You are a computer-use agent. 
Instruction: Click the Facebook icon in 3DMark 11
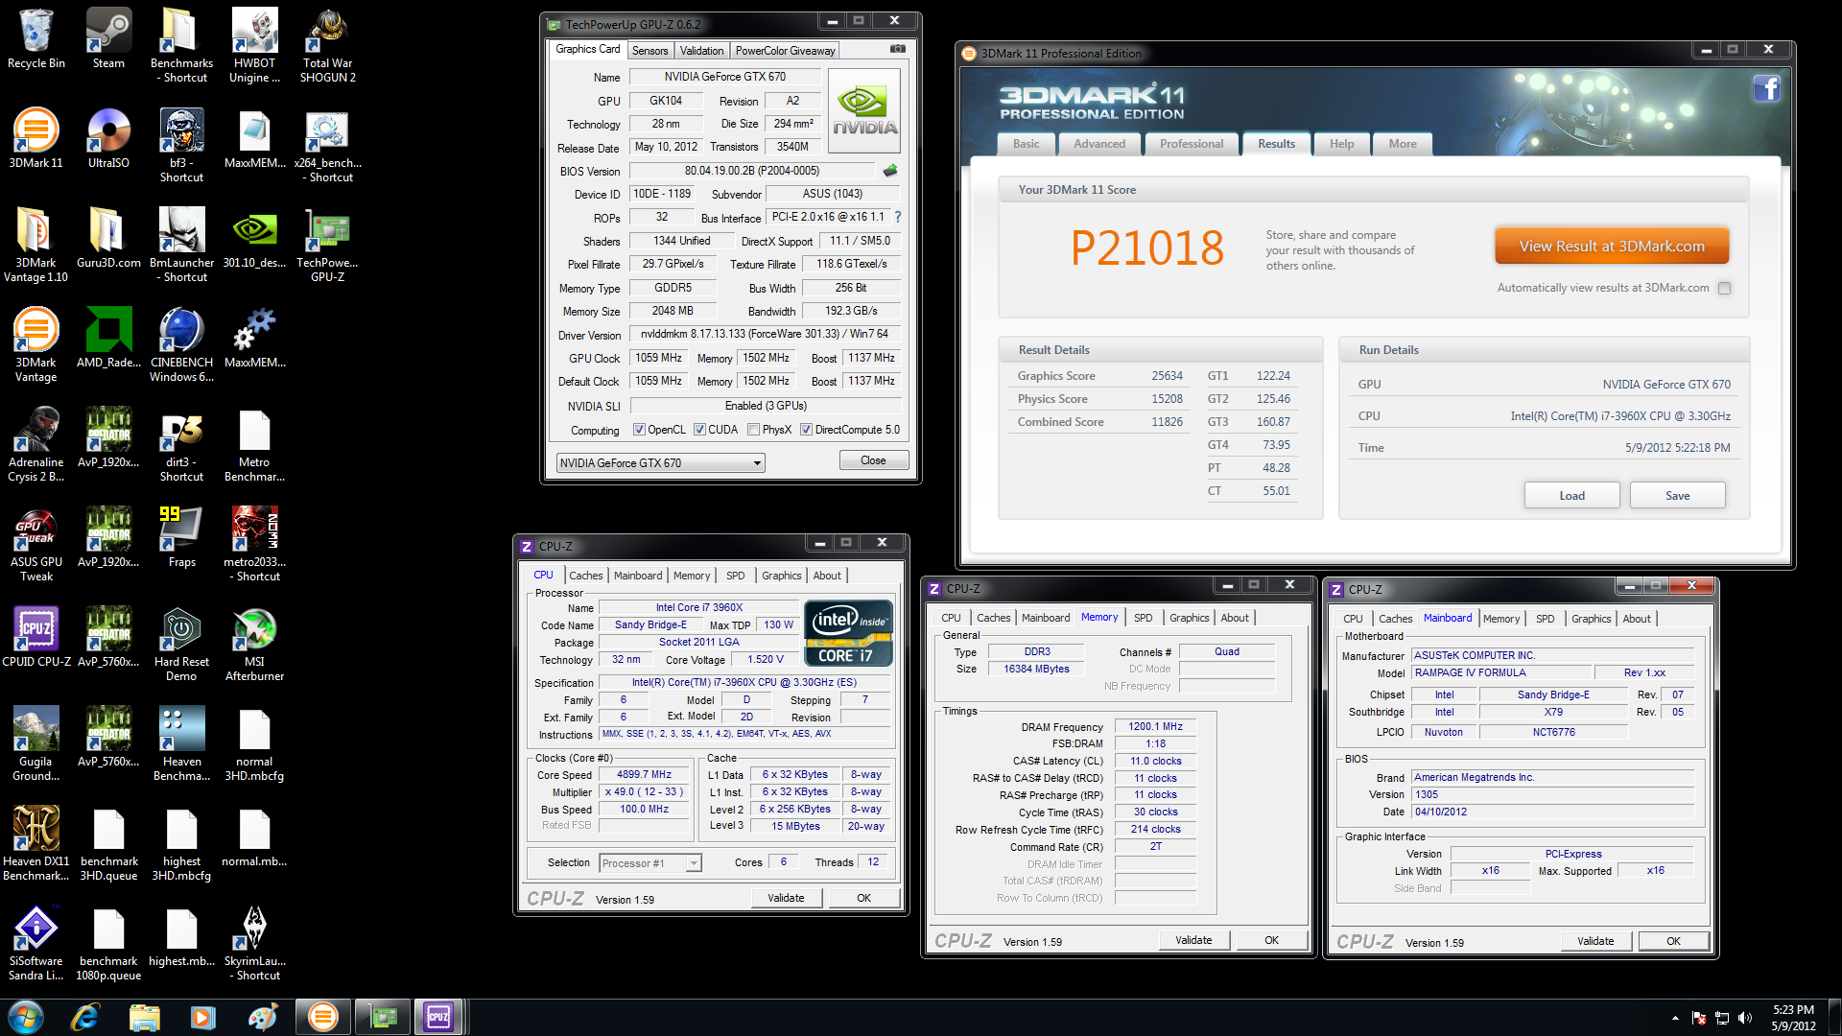[1766, 89]
